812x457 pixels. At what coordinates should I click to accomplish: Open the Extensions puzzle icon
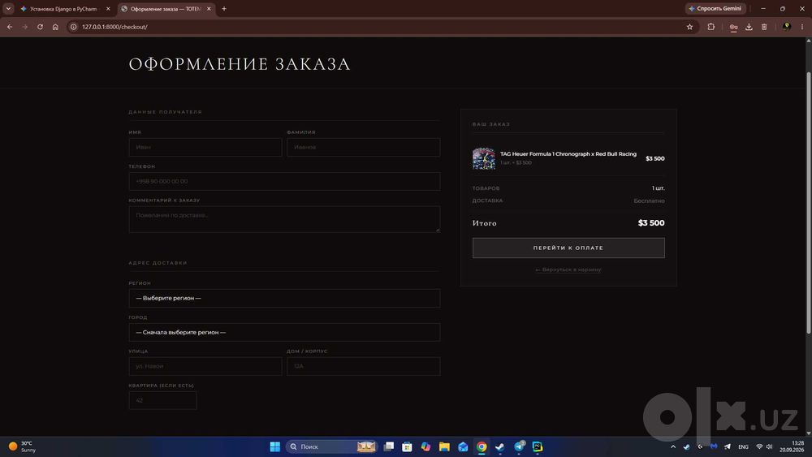pos(711,27)
